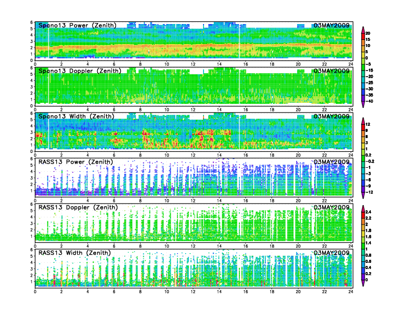
Task: Click the "Spano13 Doppler (Zenith)" panel title
Action: pyautogui.click(x=80, y=71)
